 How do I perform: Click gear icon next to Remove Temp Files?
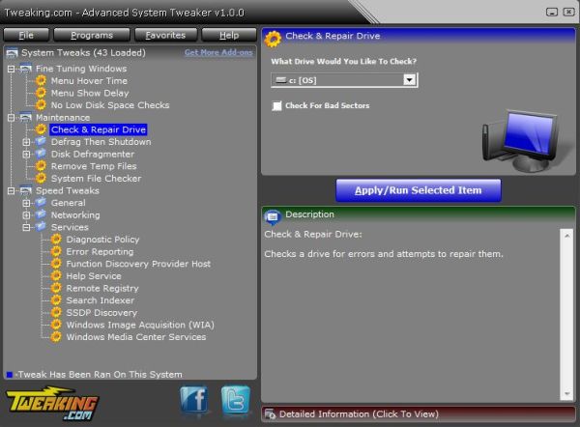tap(41, 166)
